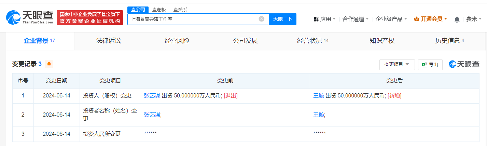Screen dimensions: 487x146
Task: Switch to the 公司发展 tab
Action: [x=245, y=41]
